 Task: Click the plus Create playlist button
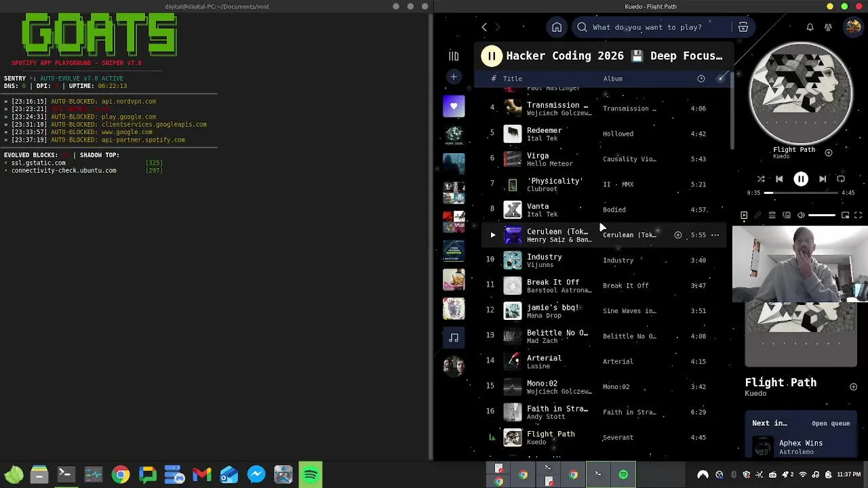454,77
